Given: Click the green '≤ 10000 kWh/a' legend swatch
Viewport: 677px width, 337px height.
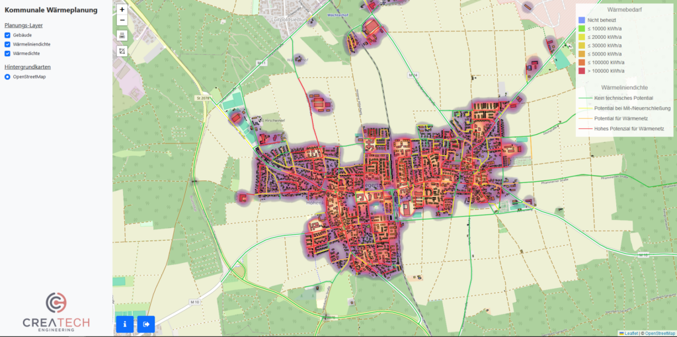Looking at the screenshot, I should tap(582, 28).
